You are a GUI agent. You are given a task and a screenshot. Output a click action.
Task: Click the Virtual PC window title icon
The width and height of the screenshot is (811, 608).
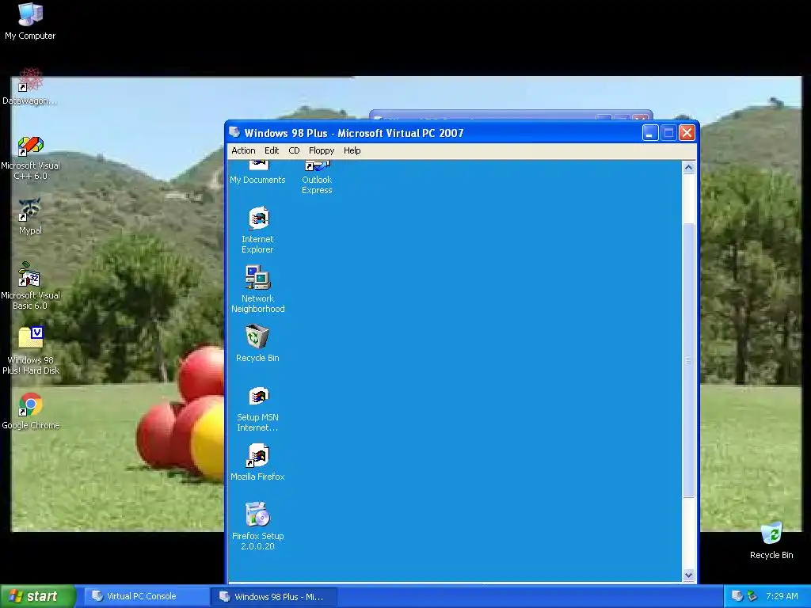(234, 132)
